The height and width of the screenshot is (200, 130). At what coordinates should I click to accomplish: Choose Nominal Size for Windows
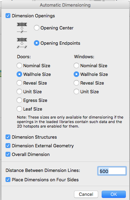pyautogui.click(x=76, y=66)
